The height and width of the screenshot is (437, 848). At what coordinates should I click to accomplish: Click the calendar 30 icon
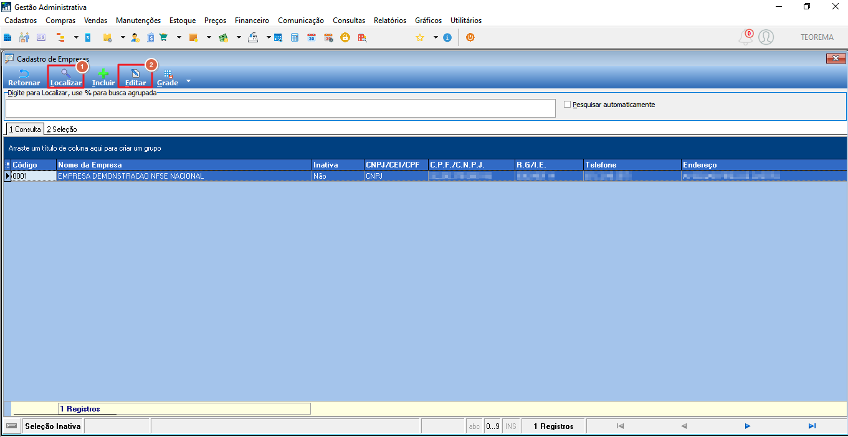pyautogui.click(x=312, y=37)
